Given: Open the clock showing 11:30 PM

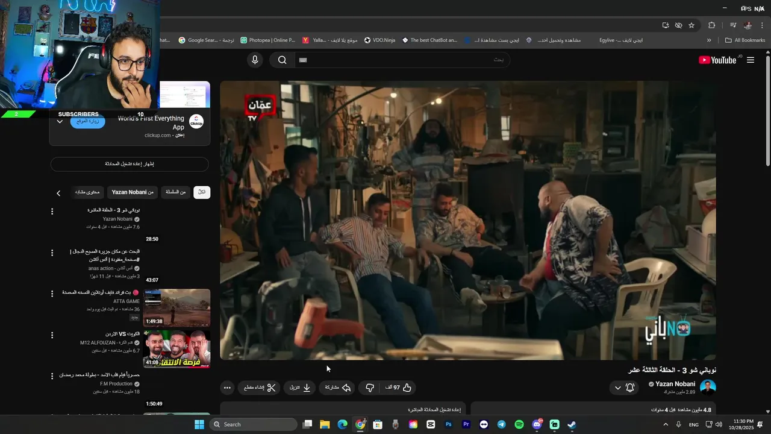Looking at the screenshot, I should click(741, 424).
